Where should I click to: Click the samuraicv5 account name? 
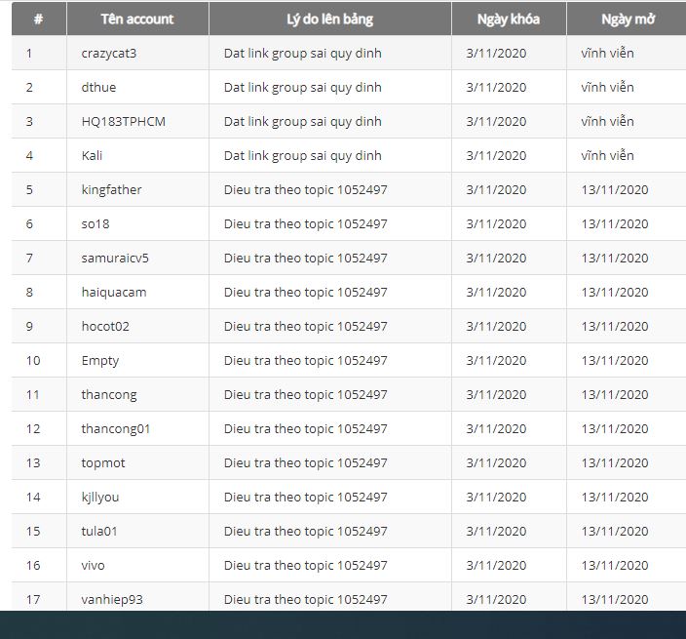[x=115, y=258]
